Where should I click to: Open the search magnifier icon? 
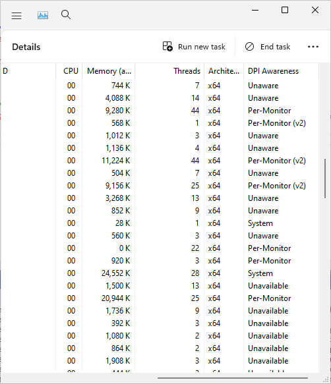(x=66, y=14)
